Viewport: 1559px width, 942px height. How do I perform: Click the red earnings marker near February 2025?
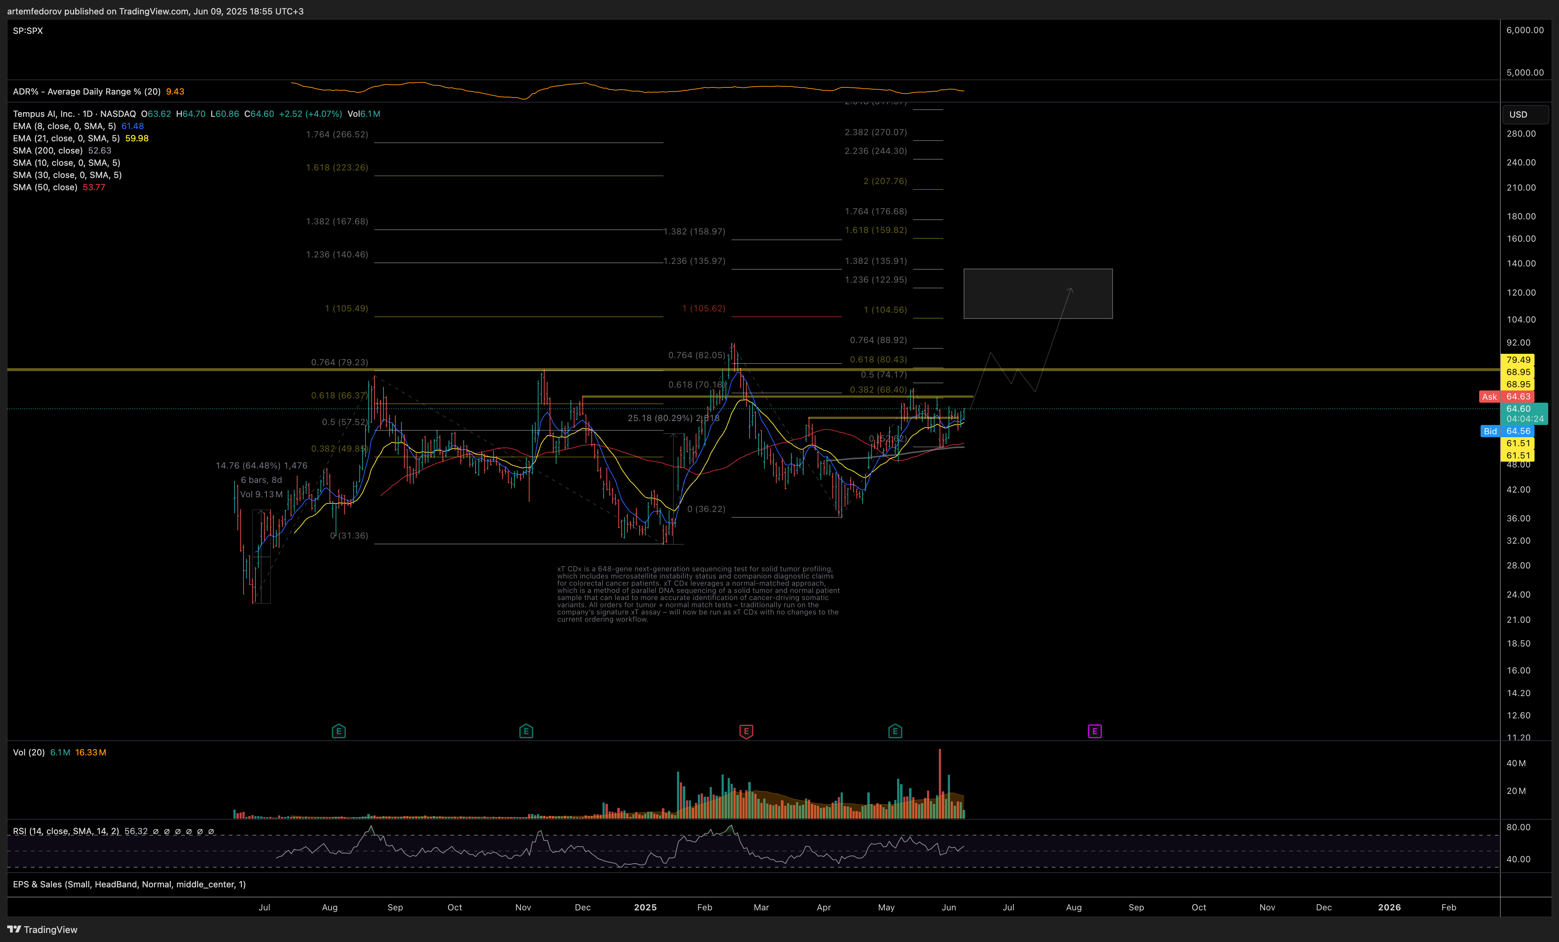746,731
